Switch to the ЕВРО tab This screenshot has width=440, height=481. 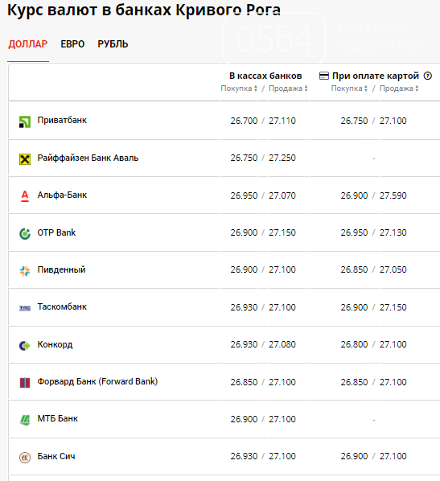click(72, 44)
